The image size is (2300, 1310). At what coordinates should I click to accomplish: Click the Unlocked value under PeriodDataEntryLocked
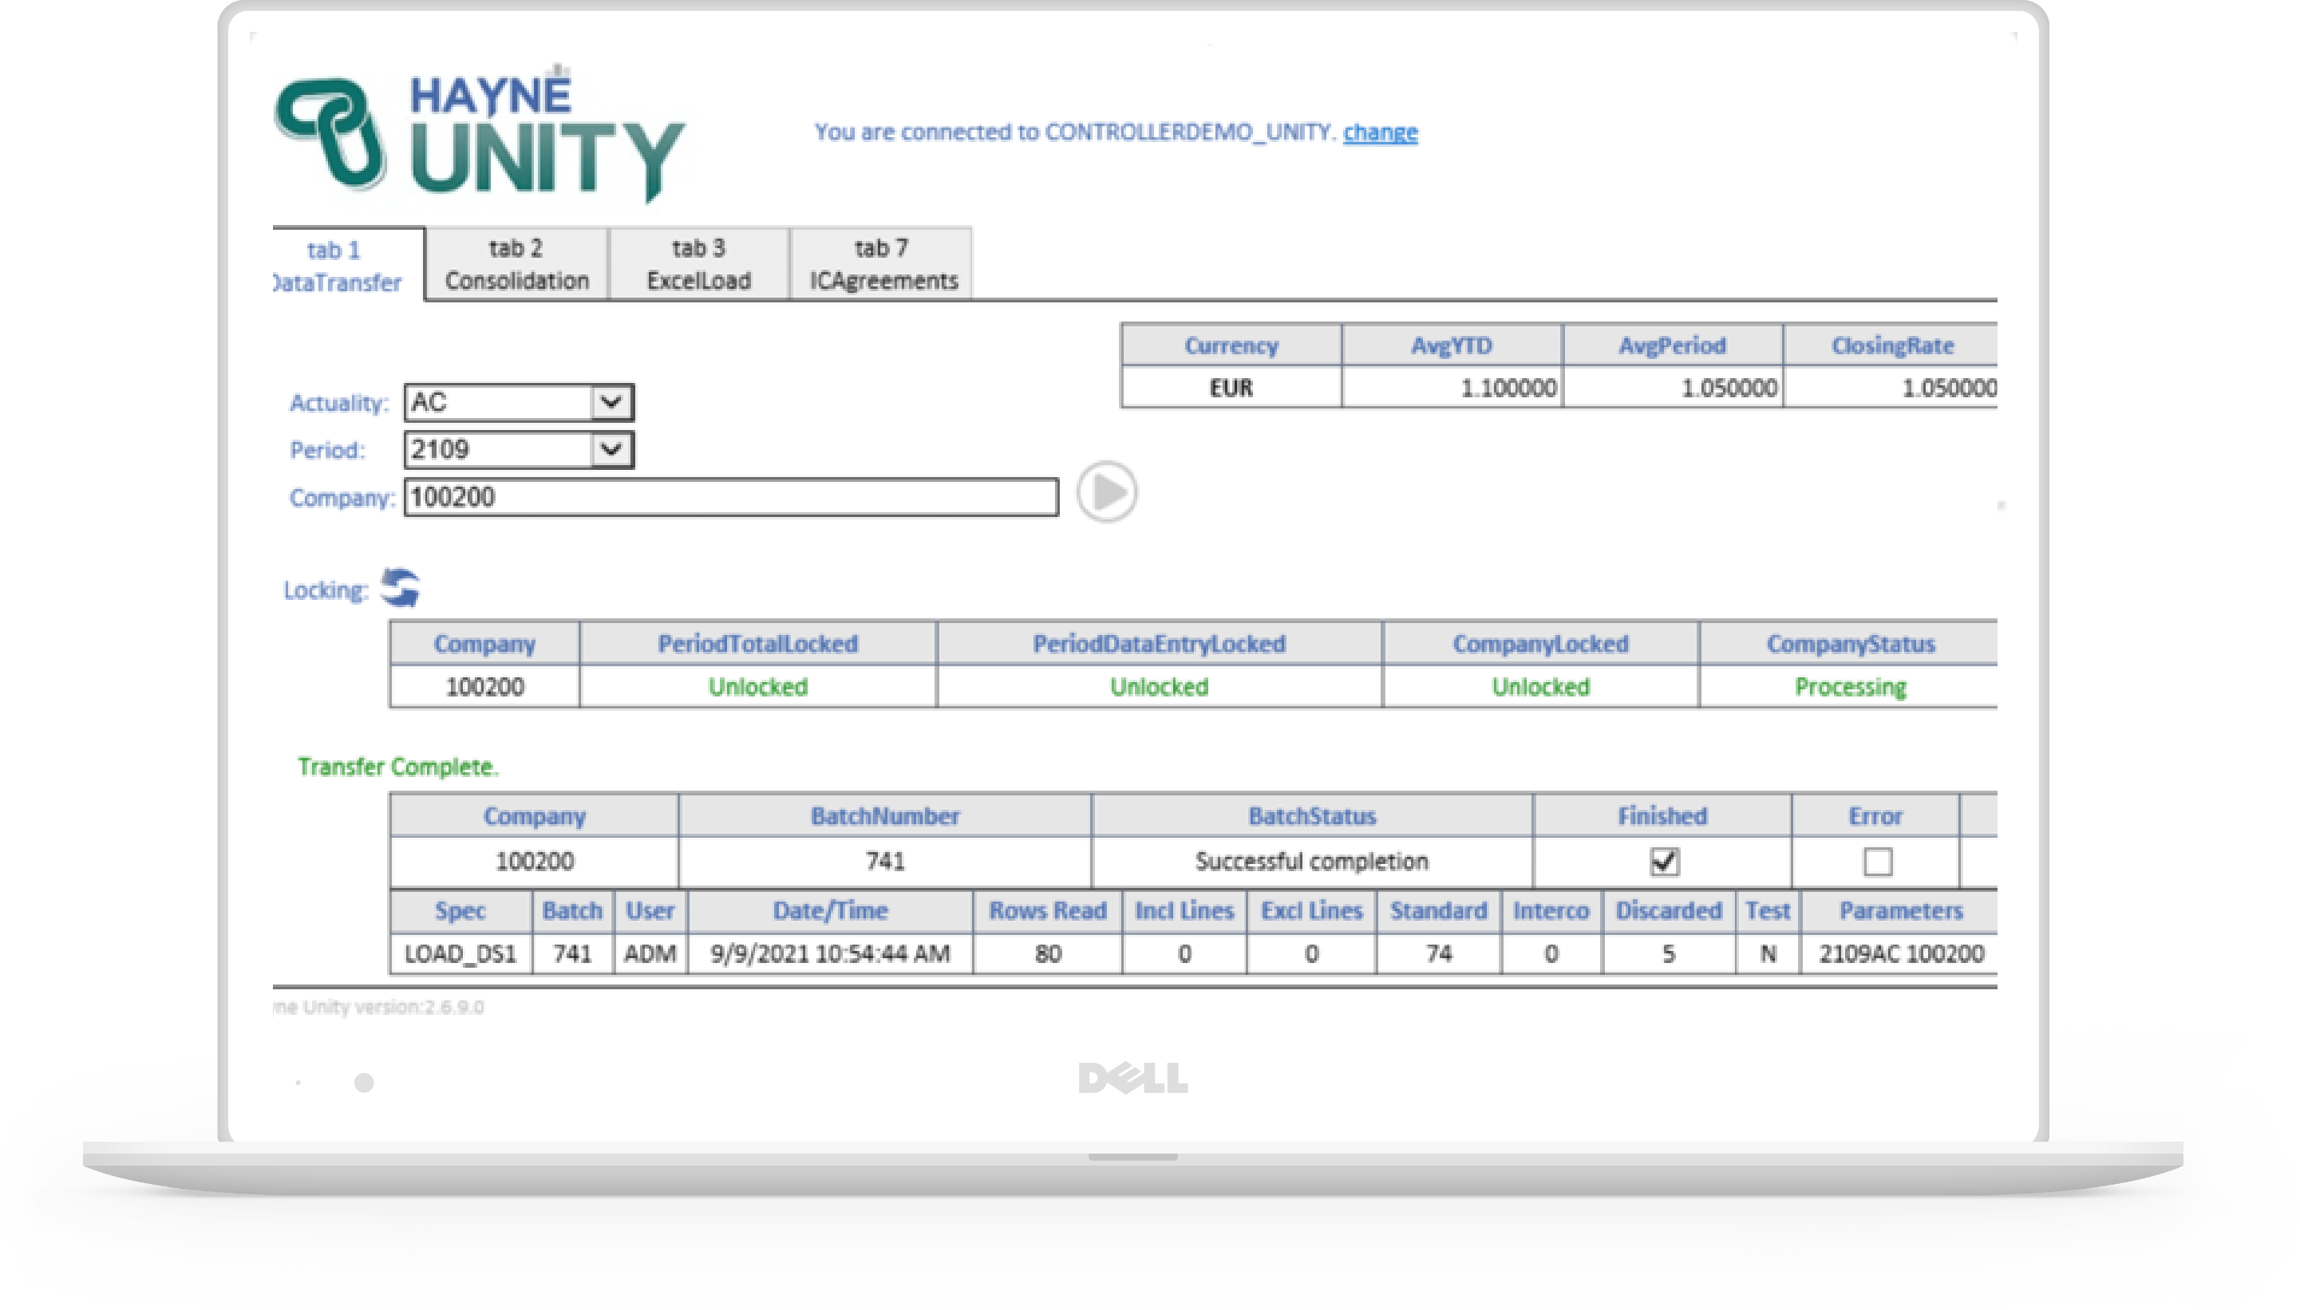pos(1159,686)
